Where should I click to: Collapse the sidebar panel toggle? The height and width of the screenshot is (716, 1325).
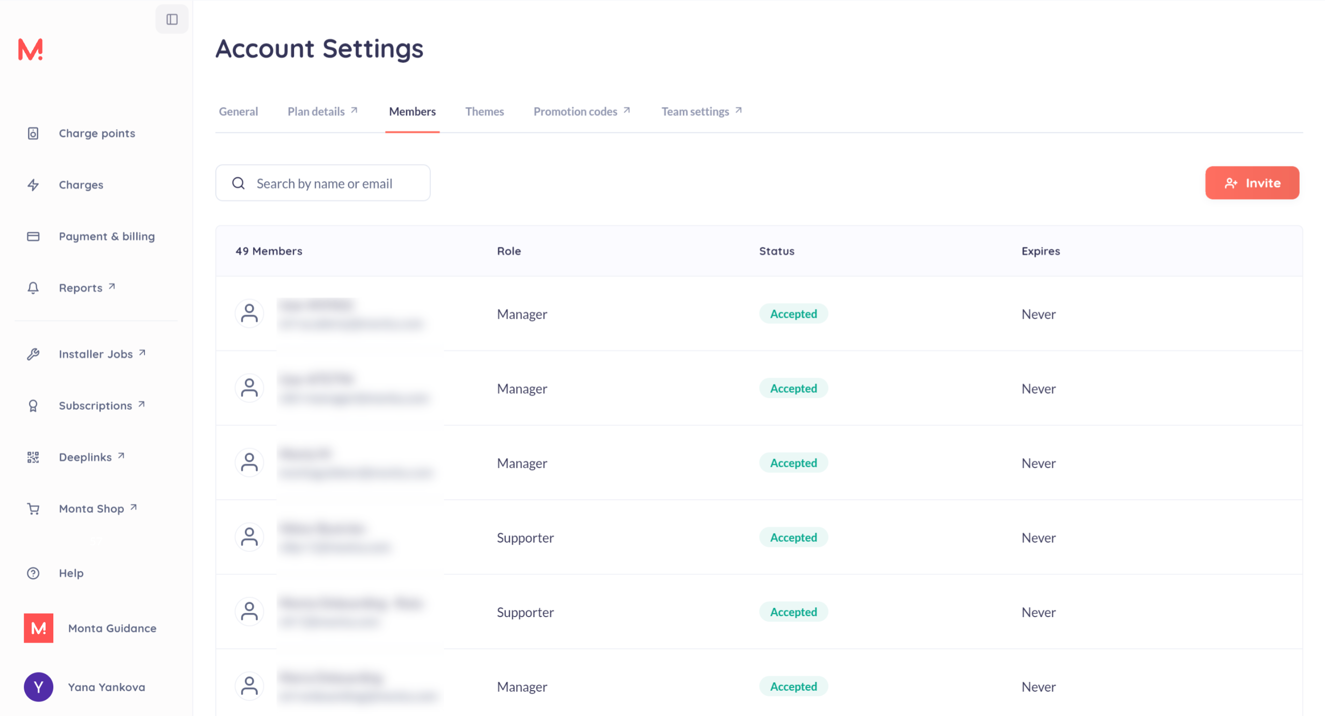pyautogui.click(x=172, y=20)
